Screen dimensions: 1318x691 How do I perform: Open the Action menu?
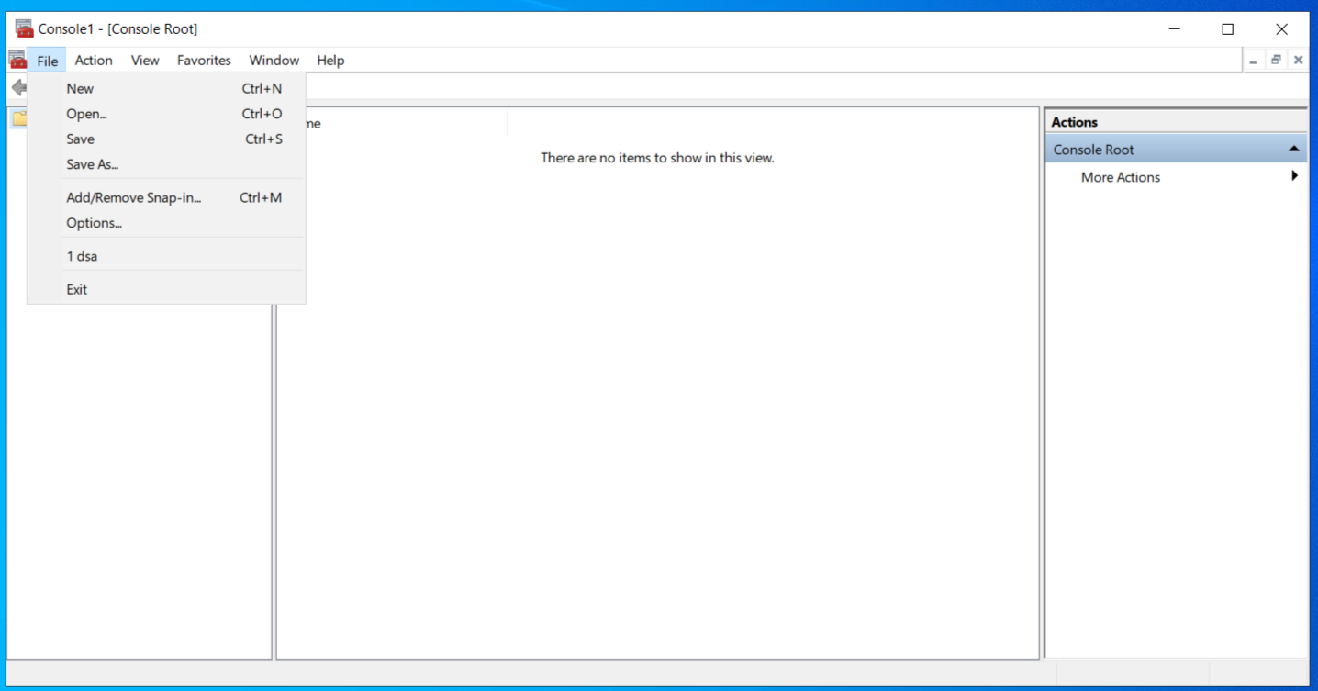93,60
